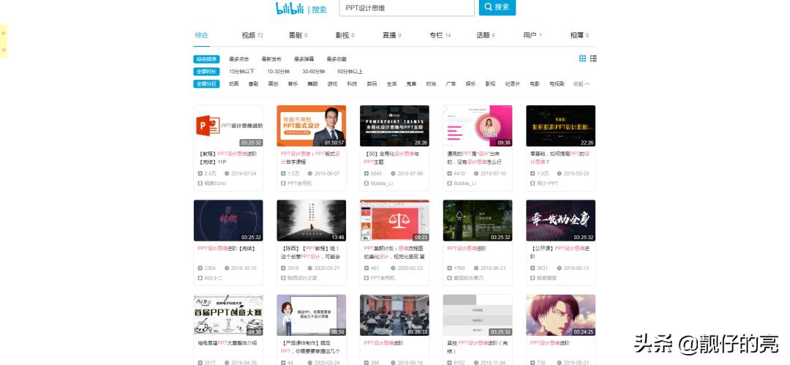Open the misty road thumbnail 13:48
Image resolution: width=790 pixels, height=365 pixels.
click(x=312, y=220)
